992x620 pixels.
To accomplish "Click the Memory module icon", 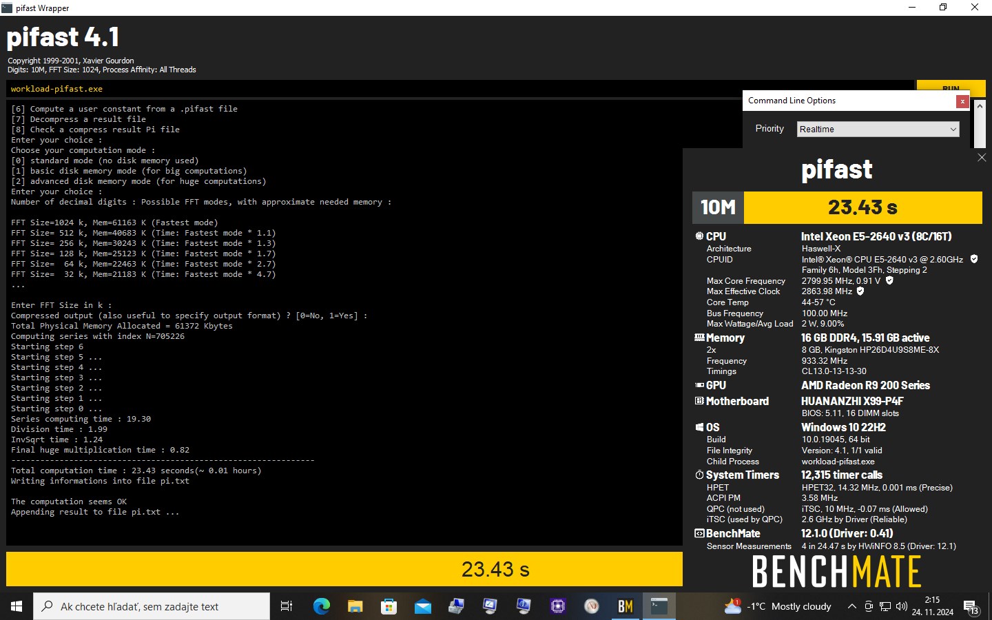I will (x=699, y=338).
